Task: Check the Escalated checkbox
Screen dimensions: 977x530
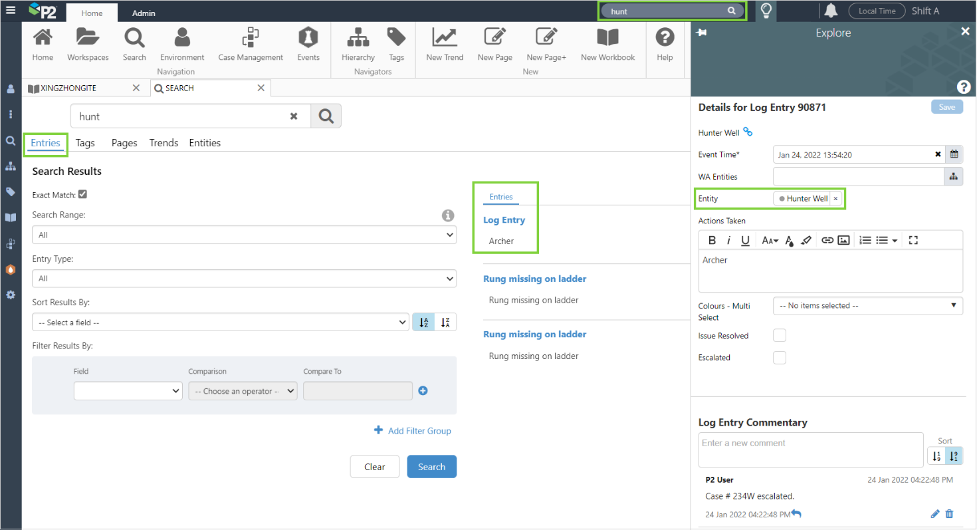Action: tap(780, 358)
